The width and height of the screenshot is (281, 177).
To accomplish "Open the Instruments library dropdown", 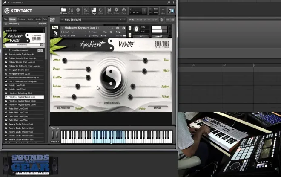I will pos(23,44).
